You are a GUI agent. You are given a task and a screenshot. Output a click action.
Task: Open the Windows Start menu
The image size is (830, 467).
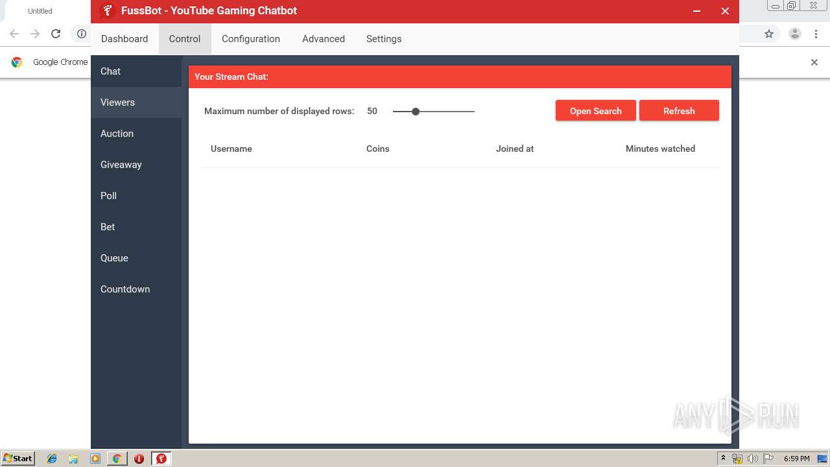pyautogui.click(x=18, y=459)
